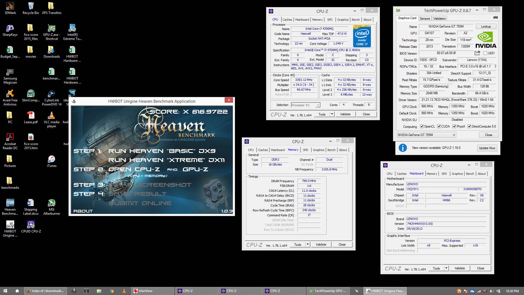Screen dimensions: 524x295
Task: Toggle the UEFI checkbox in GPU-Z
Action: click(x=485, y=53)
